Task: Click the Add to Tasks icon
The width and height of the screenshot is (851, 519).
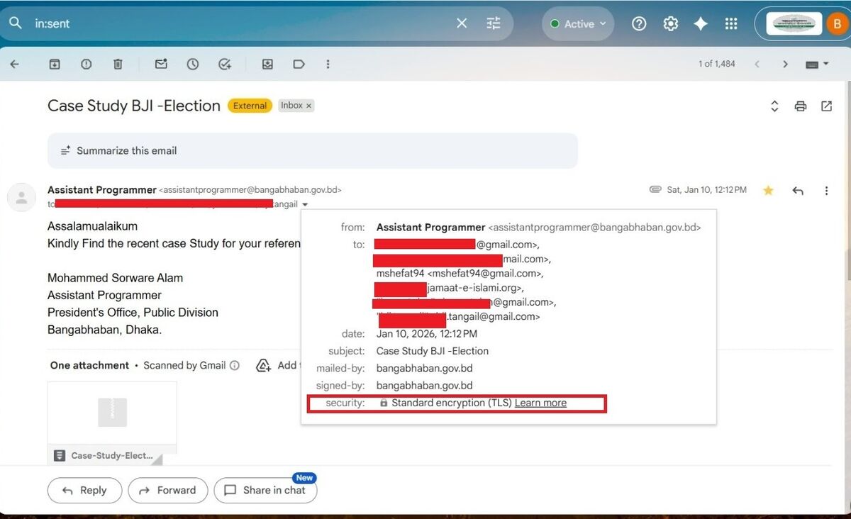Action: coord(225,64)
